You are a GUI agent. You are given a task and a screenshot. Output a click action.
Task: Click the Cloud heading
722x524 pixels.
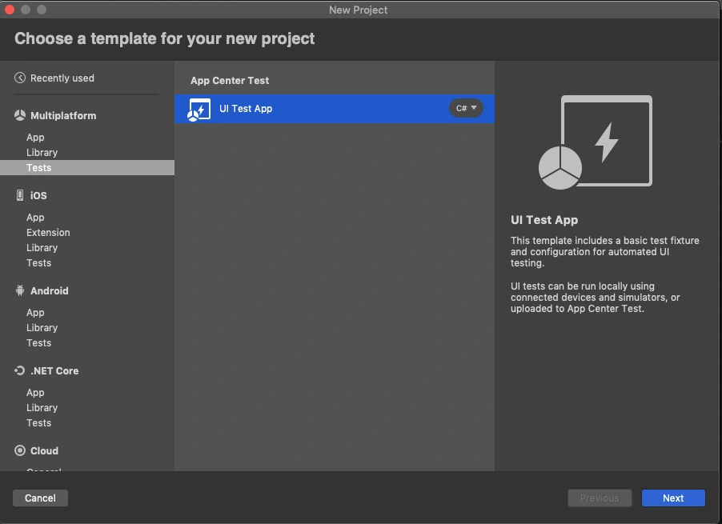click(x=44, y=451)
